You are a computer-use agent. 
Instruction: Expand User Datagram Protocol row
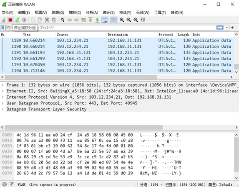3,103
